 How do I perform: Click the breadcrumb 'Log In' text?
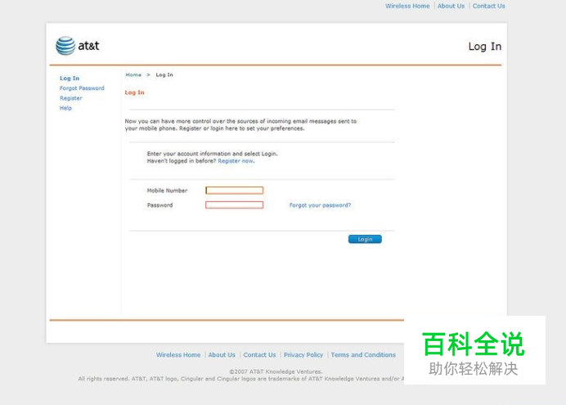pyautogui.click(x=164, y=74)
